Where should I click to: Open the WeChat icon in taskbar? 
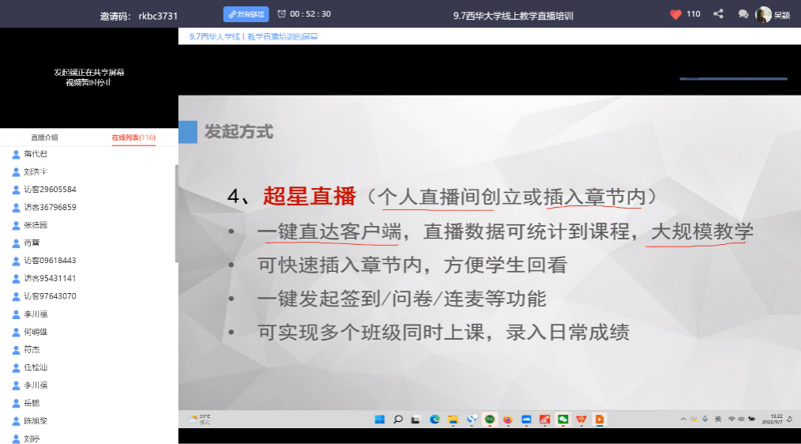(x=563, y=419)
